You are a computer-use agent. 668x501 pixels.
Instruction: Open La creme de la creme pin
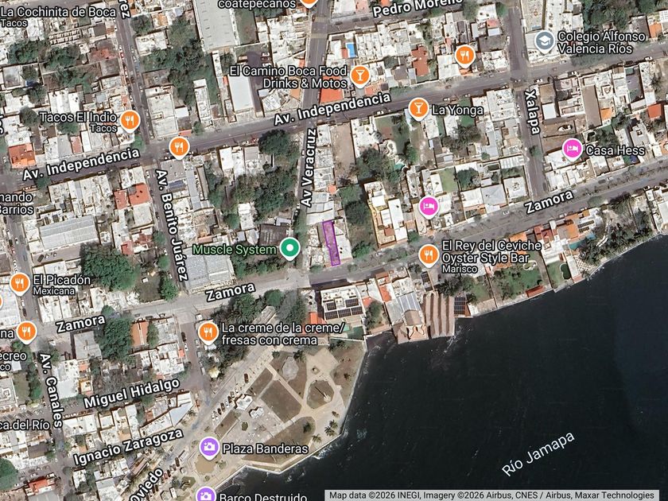(208, 332)
